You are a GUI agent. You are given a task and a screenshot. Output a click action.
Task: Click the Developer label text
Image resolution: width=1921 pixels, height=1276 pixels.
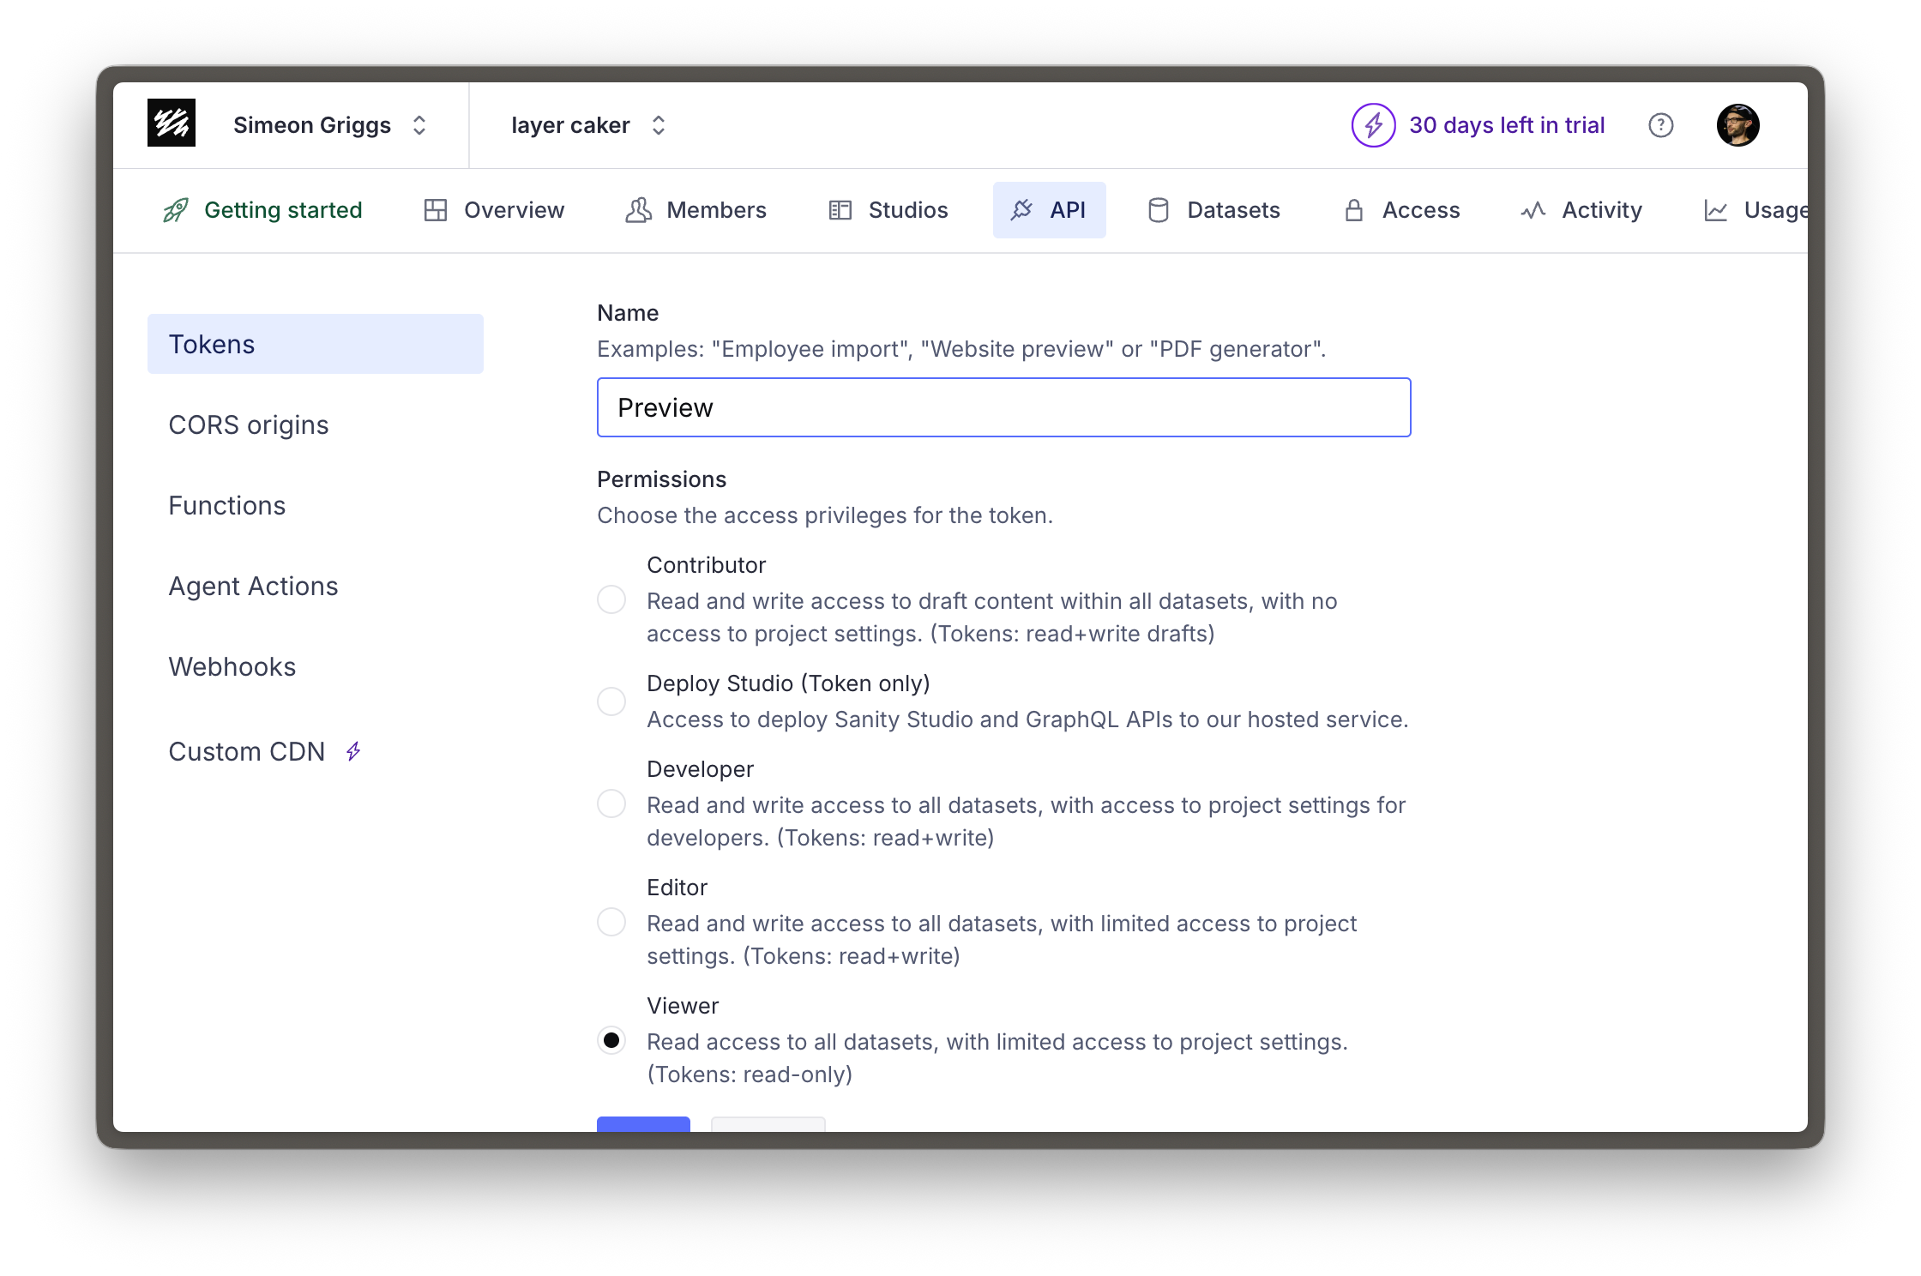700,769
